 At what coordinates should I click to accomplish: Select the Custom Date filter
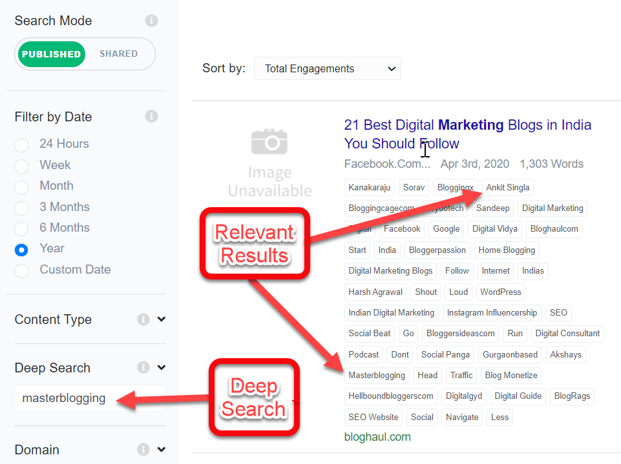pyautogui.click(x=21, y=270)
